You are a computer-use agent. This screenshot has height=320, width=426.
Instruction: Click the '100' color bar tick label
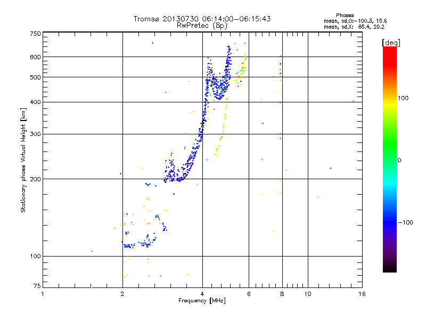coord(403,98)
